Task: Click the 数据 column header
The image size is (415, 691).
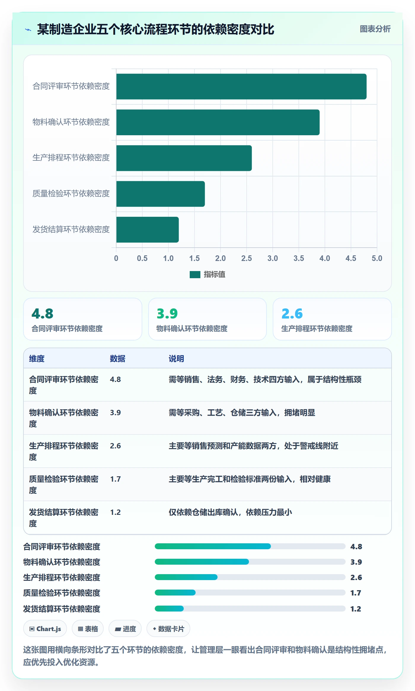Action: click(117, 359)
